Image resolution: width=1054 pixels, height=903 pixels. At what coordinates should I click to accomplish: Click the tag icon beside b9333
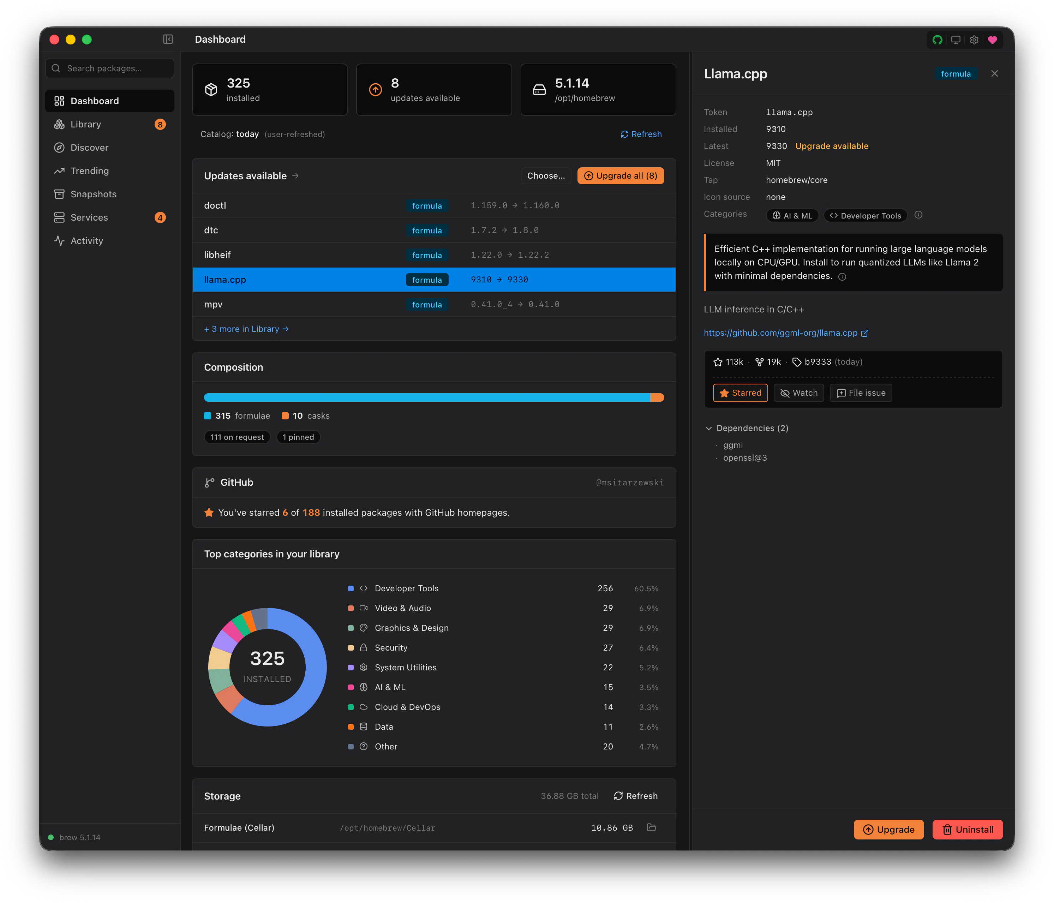click(x=797, y=362)
